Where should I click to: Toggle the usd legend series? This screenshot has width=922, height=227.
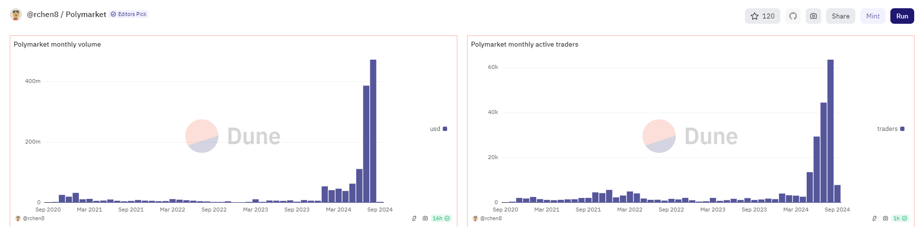pyautogui.click(x=438, y=129)
